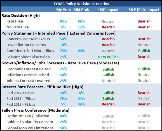162x131 pixels.
Task: Click the Balance Sheet Discussion row label
Action: [x=28, y=57]
